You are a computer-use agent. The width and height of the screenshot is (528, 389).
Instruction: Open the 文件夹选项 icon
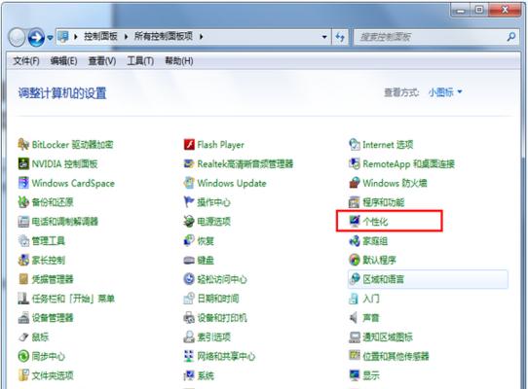click(23, 374)
